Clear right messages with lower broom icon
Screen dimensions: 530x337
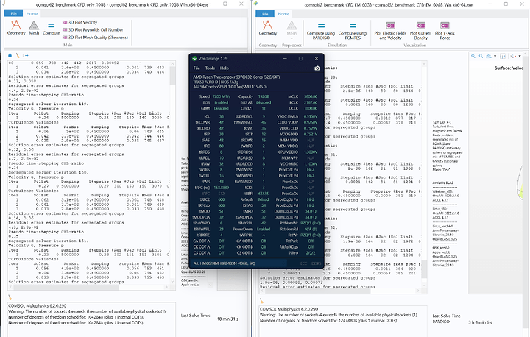coord(261,300)
